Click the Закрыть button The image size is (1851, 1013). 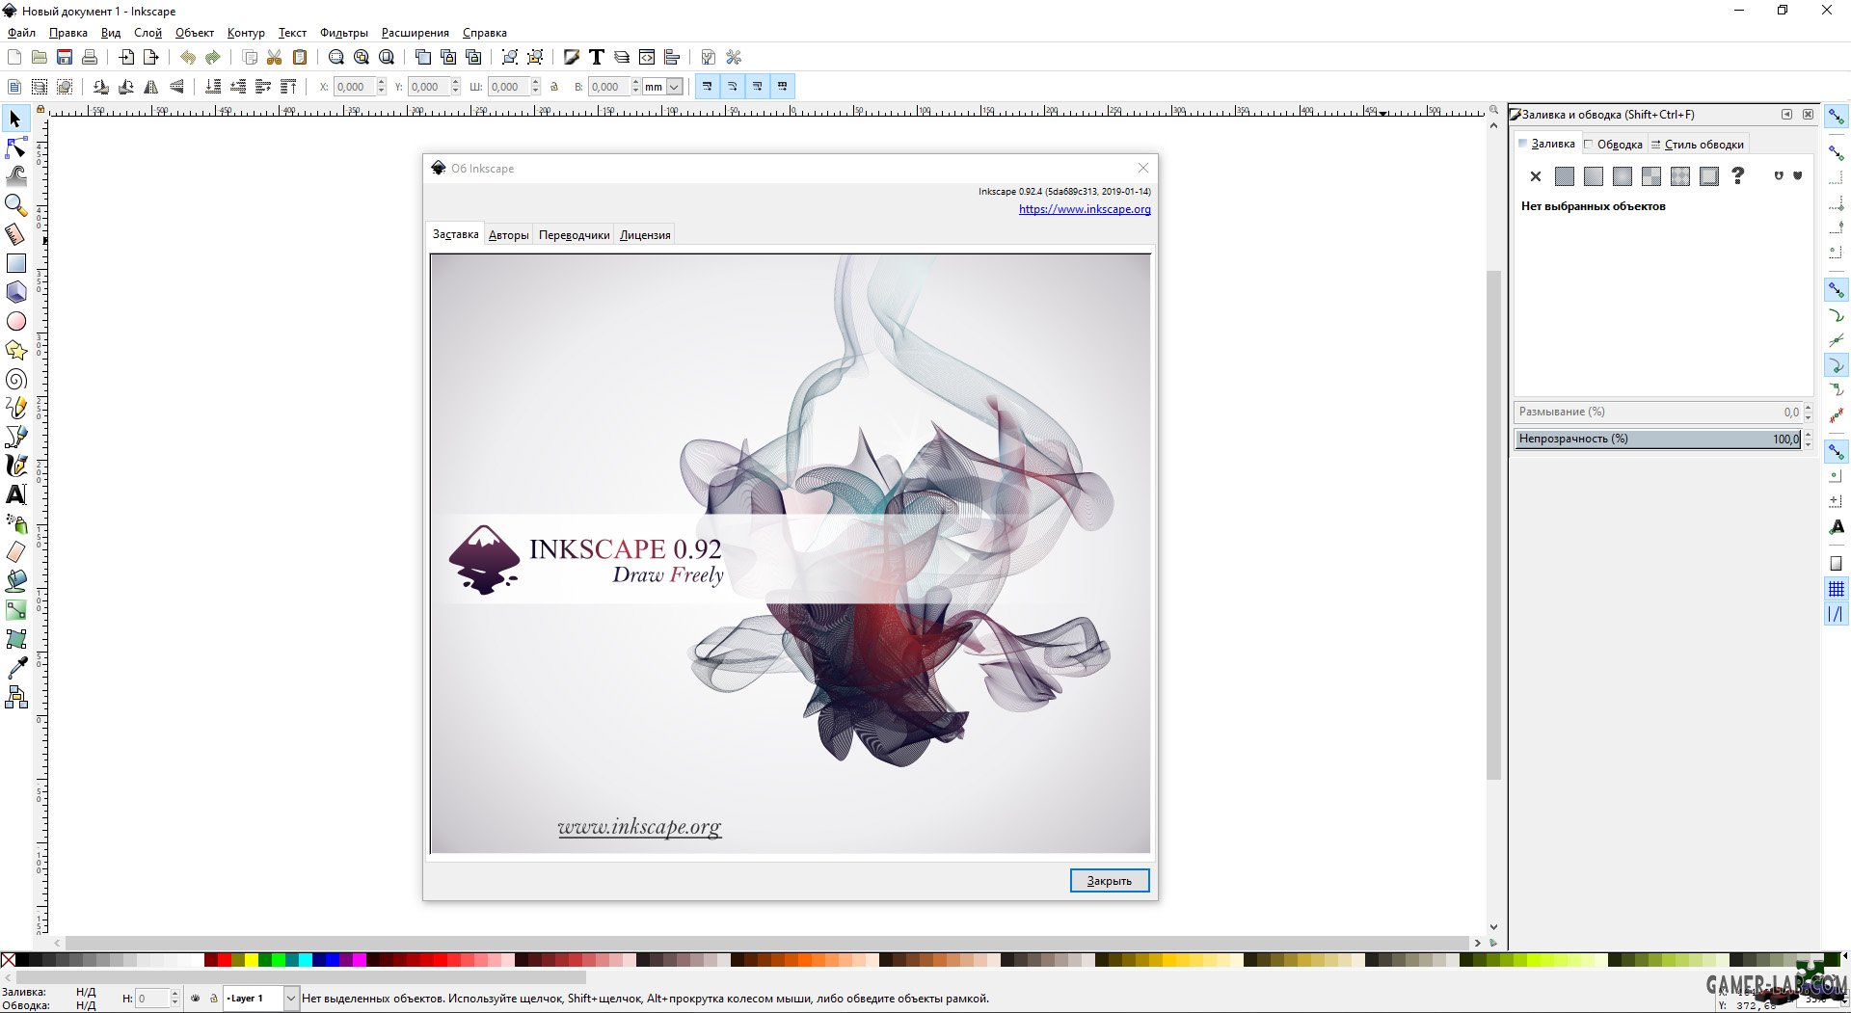click(x=1110, y=880)
